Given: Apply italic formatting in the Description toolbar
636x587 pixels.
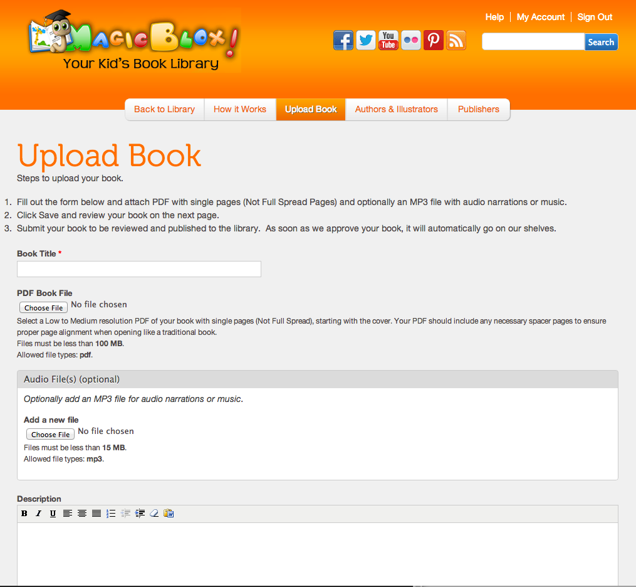Looking at the screenshot, I should click(38, 513).
